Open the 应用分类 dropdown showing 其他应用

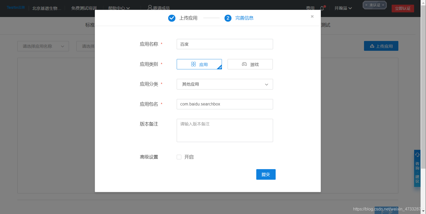coord(225,84)
